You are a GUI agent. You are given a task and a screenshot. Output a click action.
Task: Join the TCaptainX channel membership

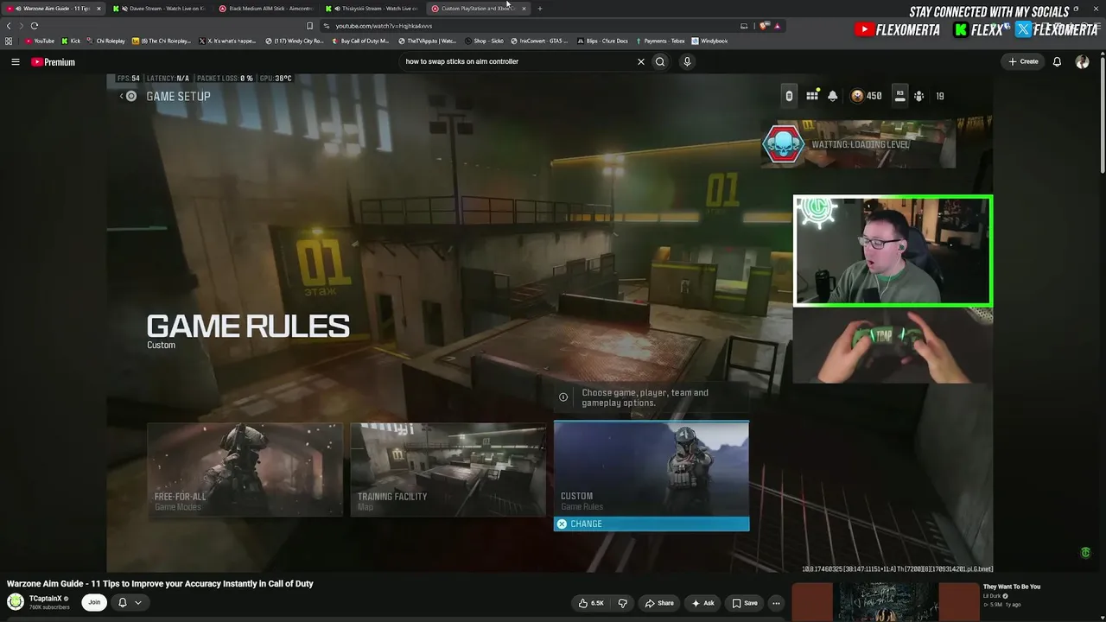(x=94, y=602)
